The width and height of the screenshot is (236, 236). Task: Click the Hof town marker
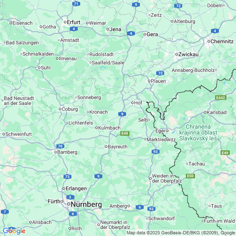(132, 103)
